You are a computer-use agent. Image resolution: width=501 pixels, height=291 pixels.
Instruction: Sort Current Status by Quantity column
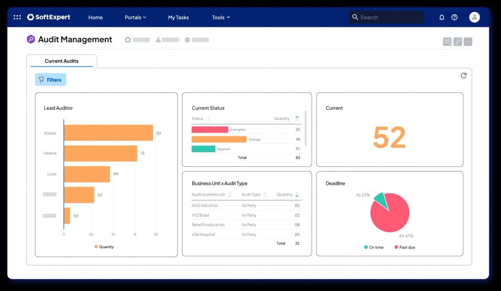(297, 119)
